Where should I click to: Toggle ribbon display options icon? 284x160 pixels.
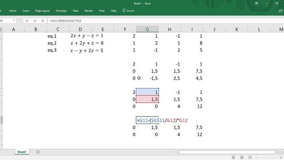pyautogui.click(x=256, y=3)
